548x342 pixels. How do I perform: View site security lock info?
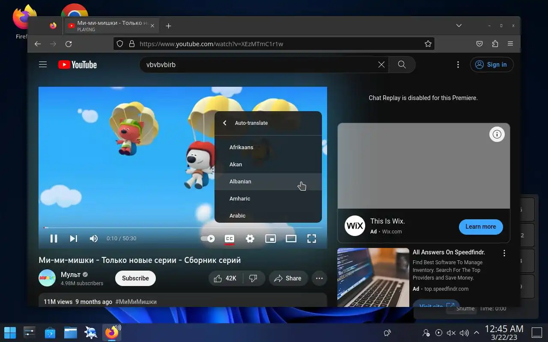[x=132, y=44]
